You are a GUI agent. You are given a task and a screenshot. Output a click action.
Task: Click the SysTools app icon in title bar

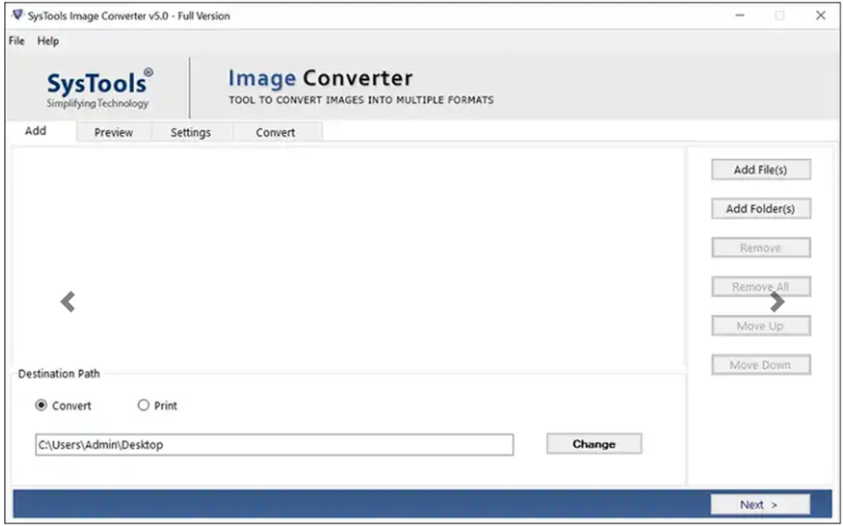pyautogui.click(x=18, y=15)
